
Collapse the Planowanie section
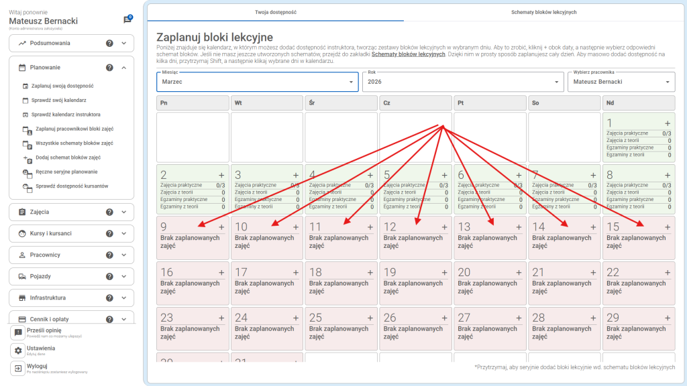tap(123, 68)
